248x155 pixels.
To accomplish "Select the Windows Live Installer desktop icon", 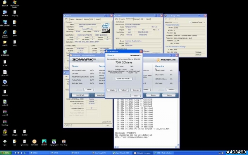I will (x=15, y=4).
